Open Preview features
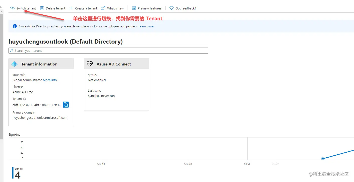This screenshot has width=354, height=182. pyautogui.click(x=147, y=8)
